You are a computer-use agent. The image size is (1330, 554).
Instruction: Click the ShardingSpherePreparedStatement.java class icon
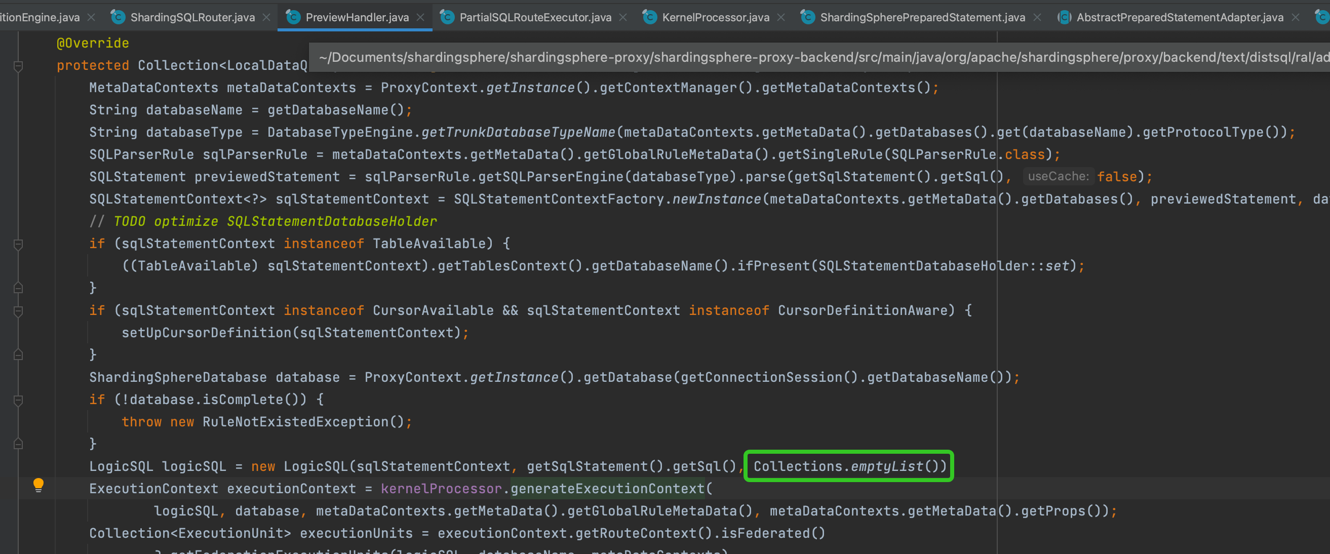[x=807, y=17]
